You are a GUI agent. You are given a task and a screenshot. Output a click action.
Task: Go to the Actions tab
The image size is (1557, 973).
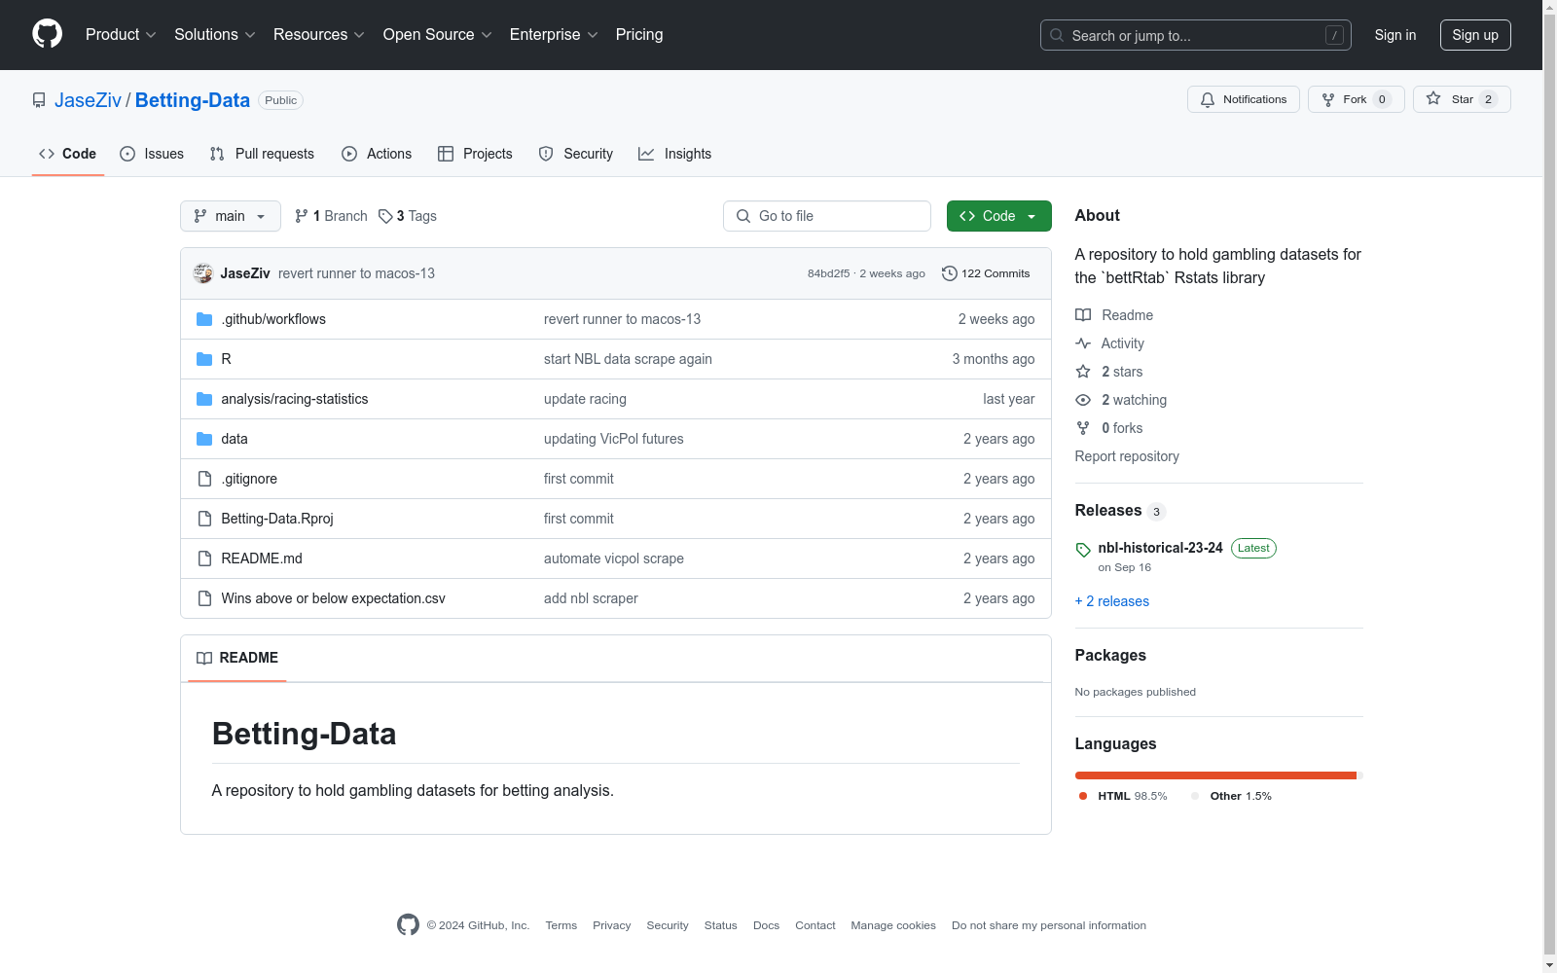click(x=377, y=154)
